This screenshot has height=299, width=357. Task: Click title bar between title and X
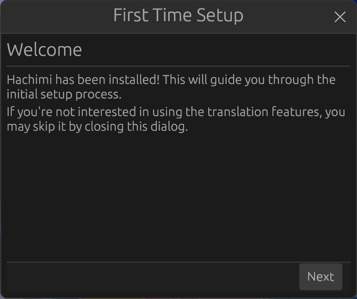(288, 17)
